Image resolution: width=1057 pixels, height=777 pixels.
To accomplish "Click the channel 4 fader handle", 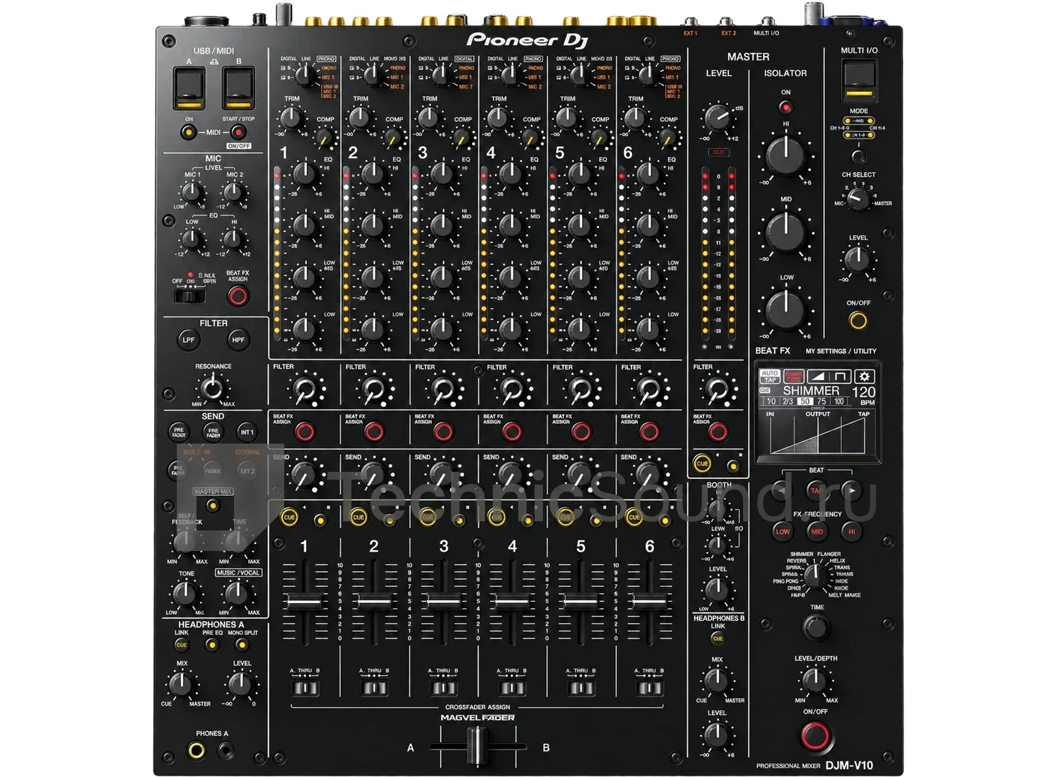I will tap(512, 602).
